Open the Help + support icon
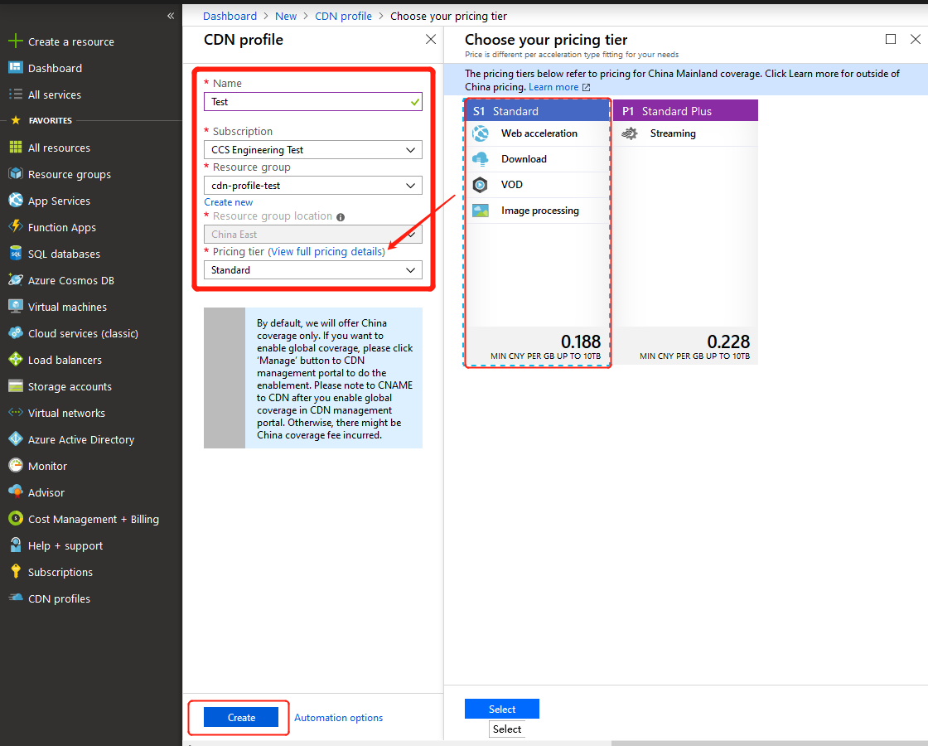 click(16, 545)
